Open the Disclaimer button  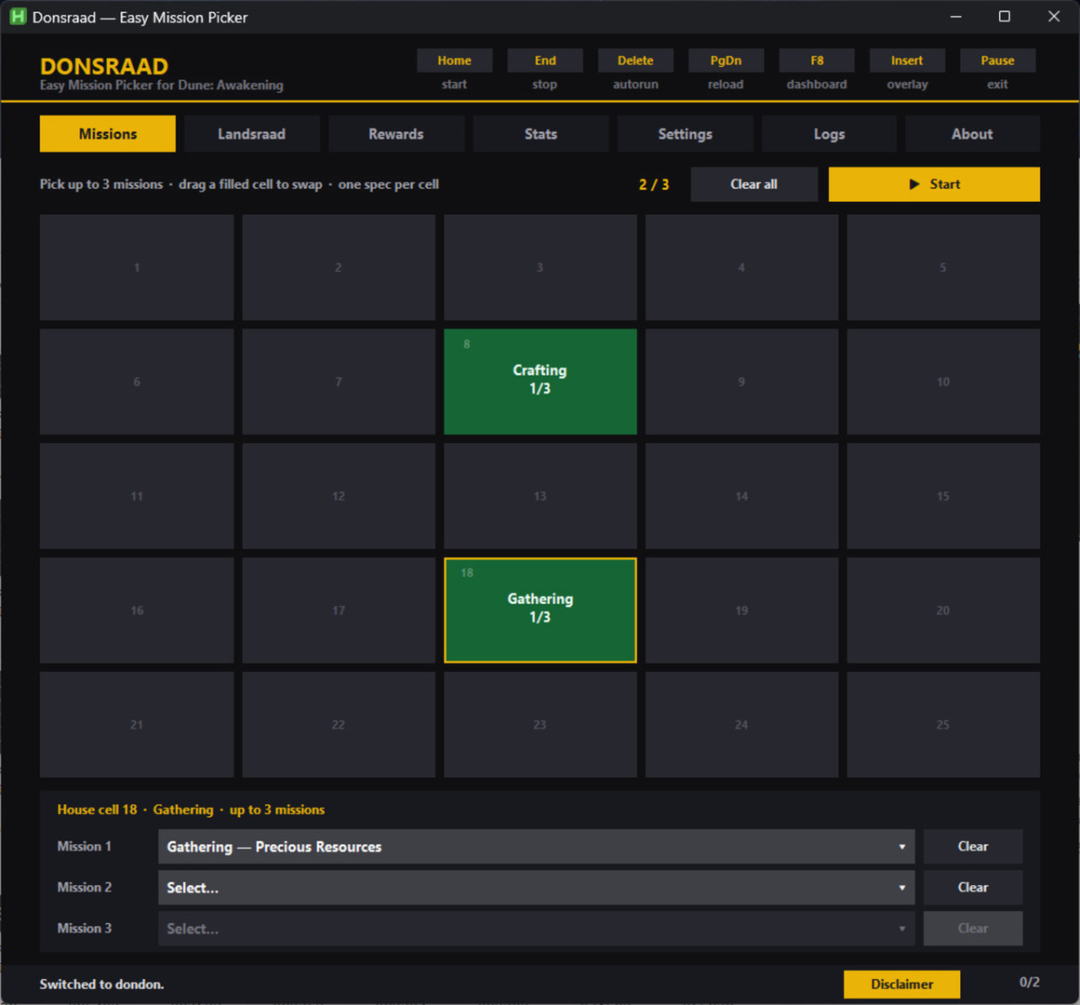pyautogui.click(x=901, y=985)
